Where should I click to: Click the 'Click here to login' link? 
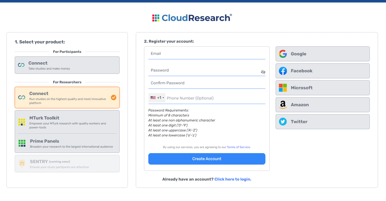tap(233, 179)
